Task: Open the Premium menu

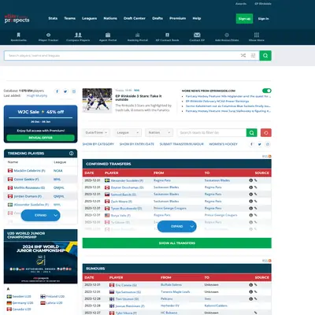Action: pyautogui.click(x=178, y=18)
